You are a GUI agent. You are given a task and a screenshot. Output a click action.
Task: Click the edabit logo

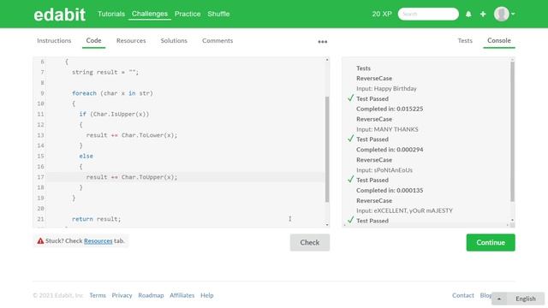click(x=59, y=15)
